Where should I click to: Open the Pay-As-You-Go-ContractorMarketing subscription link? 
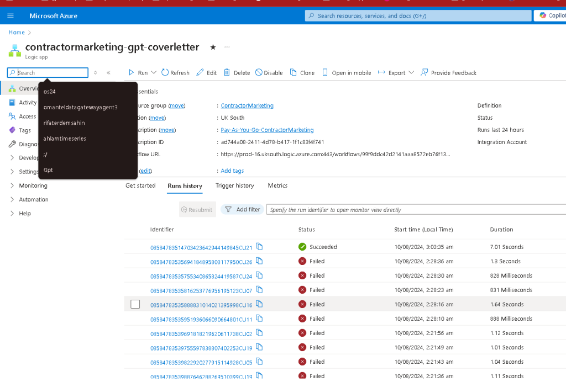(x=267, y=130)
